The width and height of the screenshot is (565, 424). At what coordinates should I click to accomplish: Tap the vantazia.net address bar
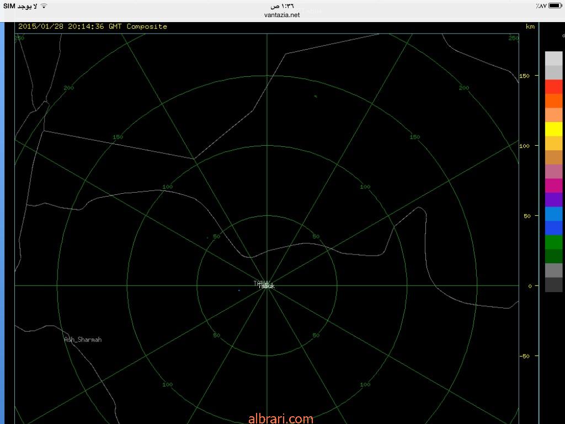pos(282,15)
